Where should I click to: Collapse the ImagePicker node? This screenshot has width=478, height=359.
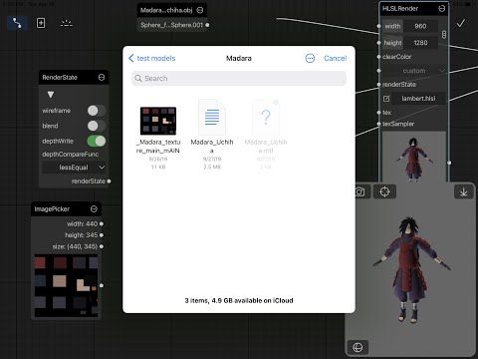[x=94, y=208]
